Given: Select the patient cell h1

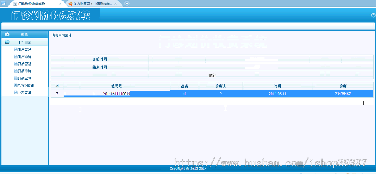Looking at the screenshot, I should click(184, 94).
